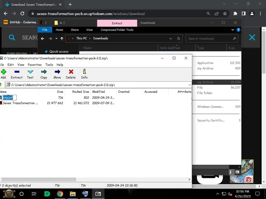266x199 pixels.
Task: Expand the 7-Zip address path dropdown
Action: pyautogui.click(x=189, y=85)
